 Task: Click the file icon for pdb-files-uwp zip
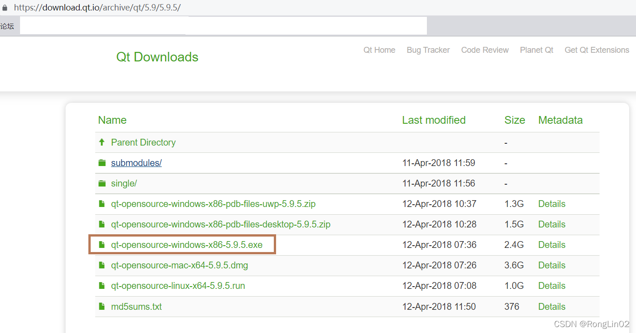point(102,204)
